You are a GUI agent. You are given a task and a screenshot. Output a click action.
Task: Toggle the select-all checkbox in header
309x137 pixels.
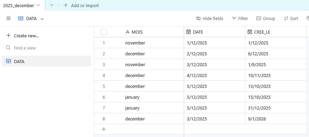[x=104, y=32]
